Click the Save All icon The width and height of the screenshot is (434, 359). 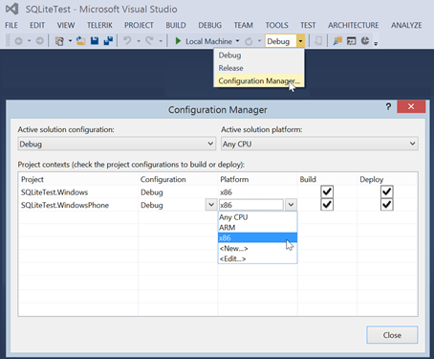(x=108, y=41)
